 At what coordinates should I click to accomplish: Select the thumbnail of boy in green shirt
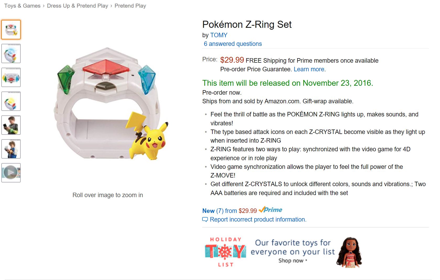click(x=11, y=125)
